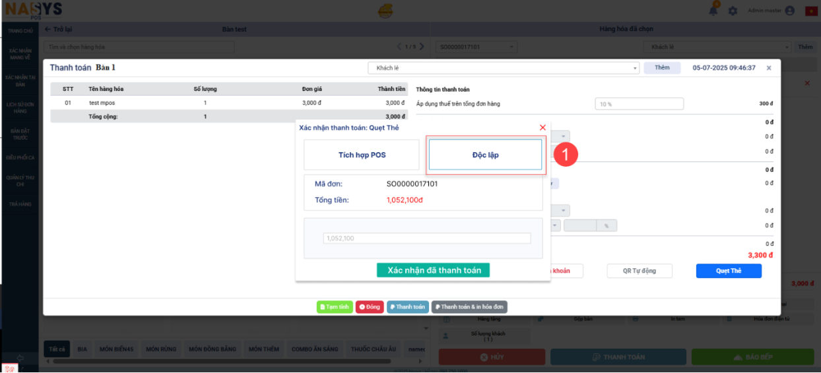The height and width of the screenshot is (373, 821).
Task: Select the Độc lập payment mode
Action: pyautogui.click(x=485, y=155)
